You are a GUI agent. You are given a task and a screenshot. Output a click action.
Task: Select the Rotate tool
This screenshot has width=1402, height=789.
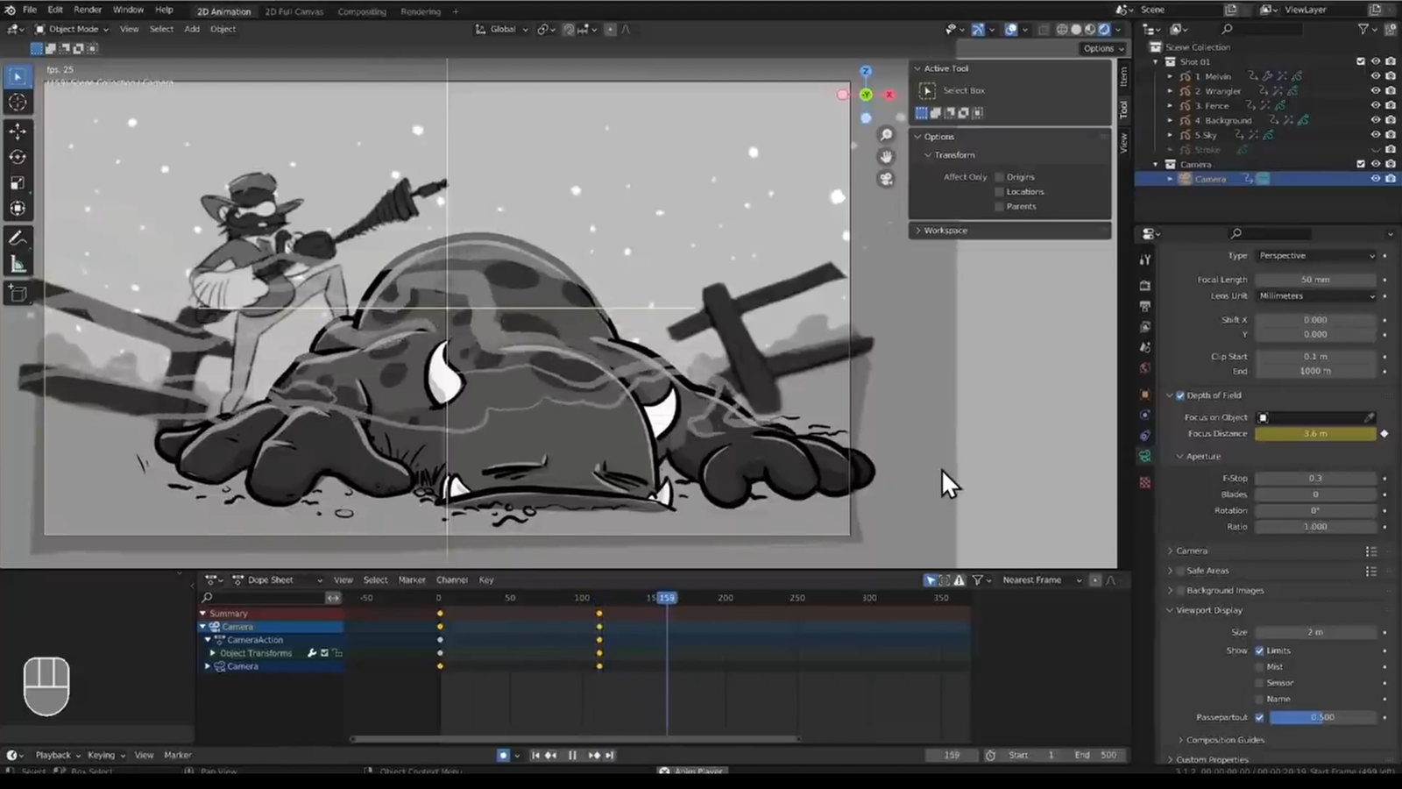(x=18, y=157)
